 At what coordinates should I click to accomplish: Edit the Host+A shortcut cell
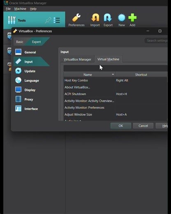pyautogui.click(x=141, y=114)
